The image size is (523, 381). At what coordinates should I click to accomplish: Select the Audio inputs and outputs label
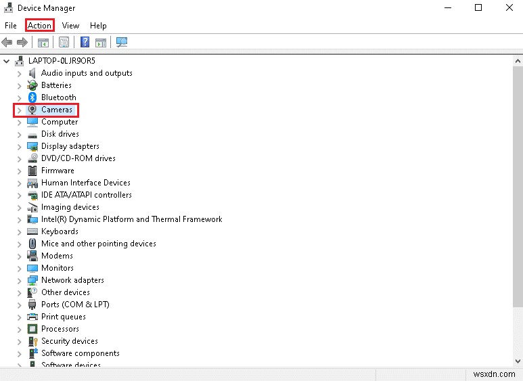[x=87, y=73]
